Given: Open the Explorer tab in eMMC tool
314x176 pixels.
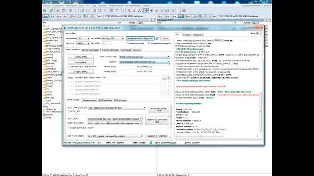Looking at the screenshot, I should coord(126,50).
